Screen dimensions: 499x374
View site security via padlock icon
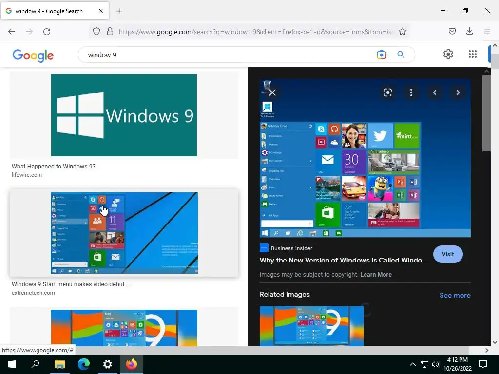tap(110, 32)
